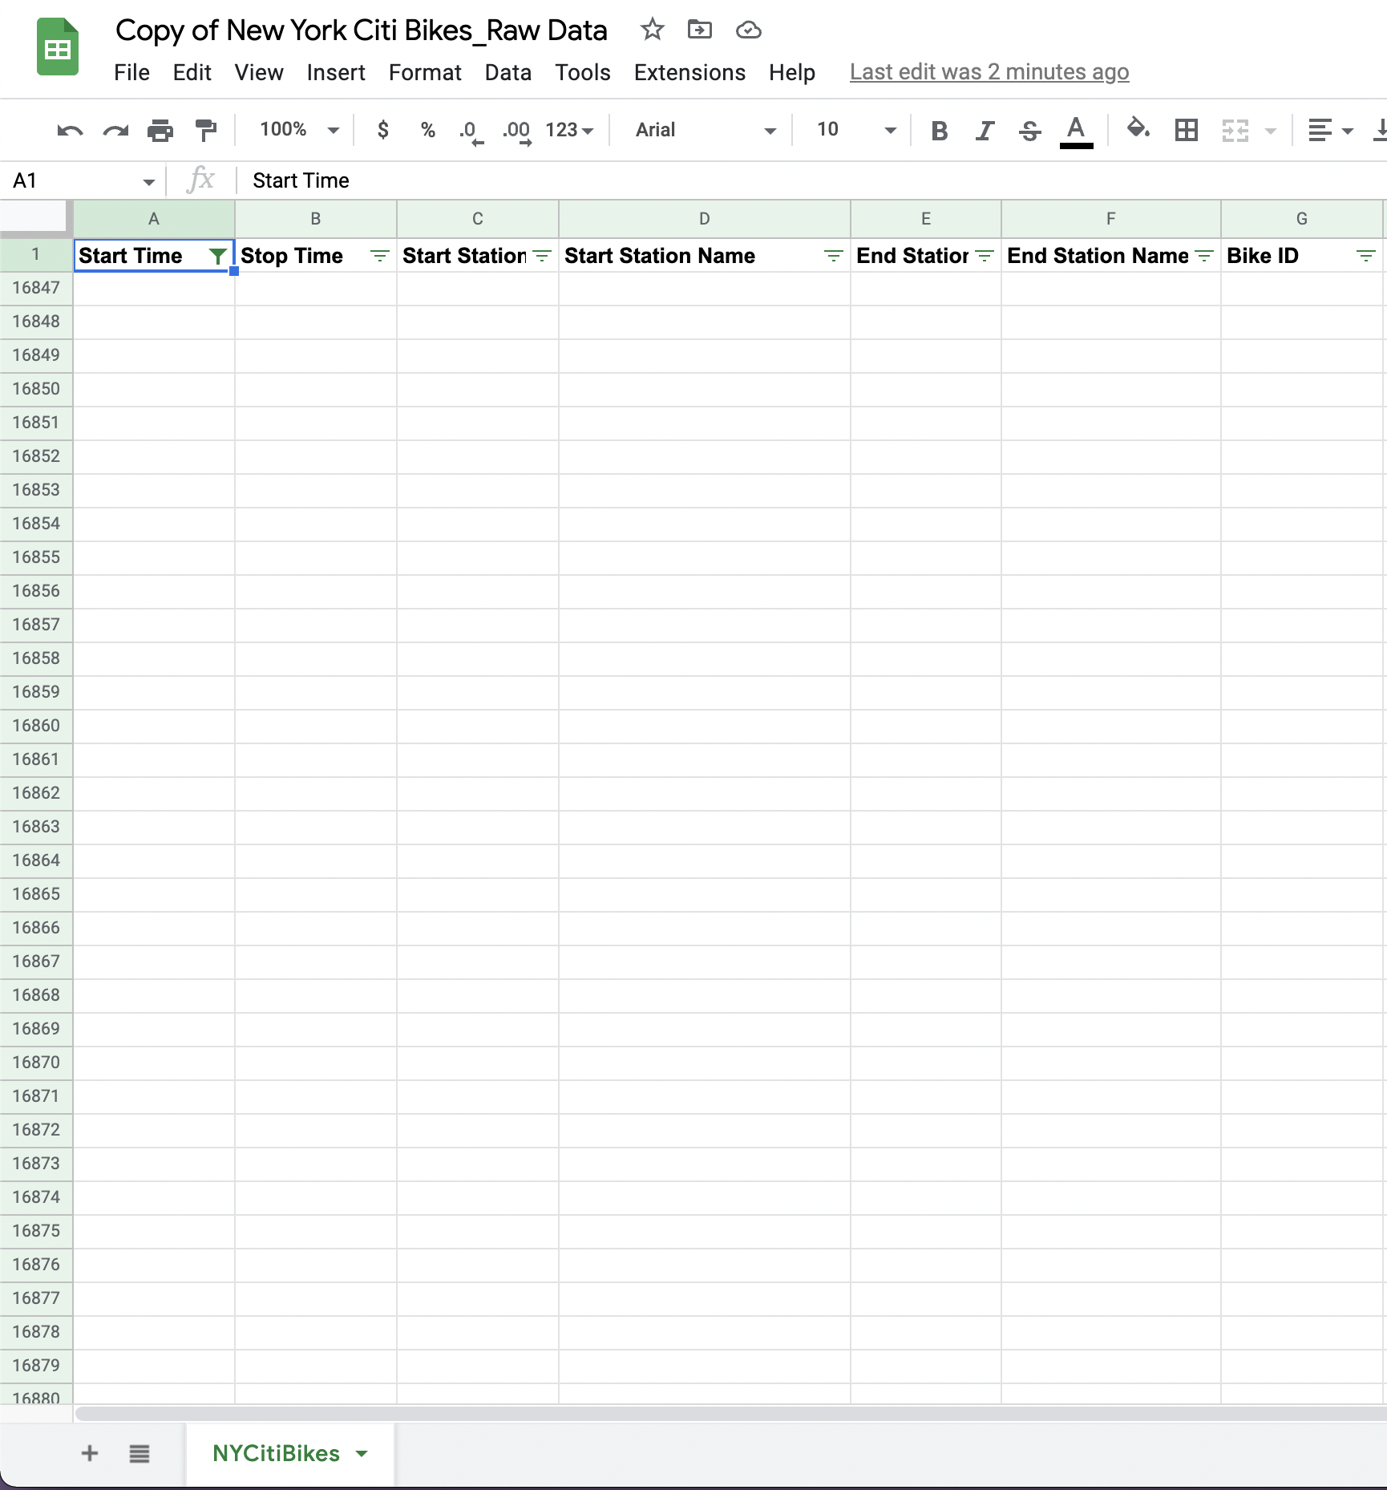Open more number formats dropdown
This screenshot has width=1387, height=1490.
(x=568, y=130)
